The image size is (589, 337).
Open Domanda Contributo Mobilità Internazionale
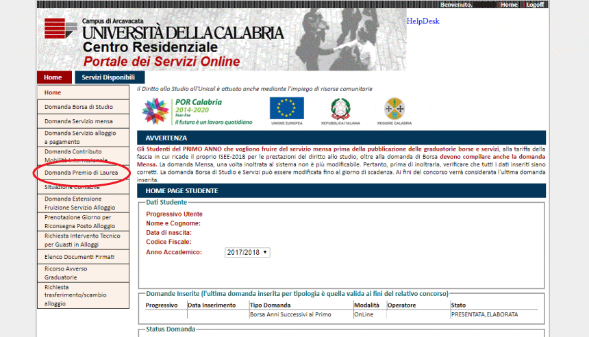point(83,156)
